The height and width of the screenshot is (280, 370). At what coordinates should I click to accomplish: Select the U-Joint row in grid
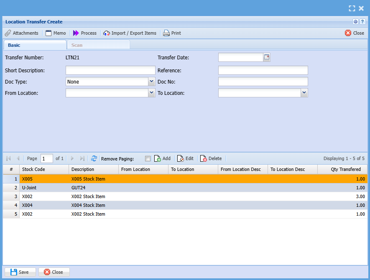tap(30, 188)
